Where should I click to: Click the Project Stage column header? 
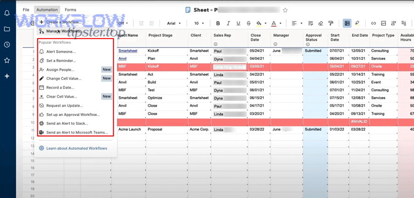coord(160,35)
